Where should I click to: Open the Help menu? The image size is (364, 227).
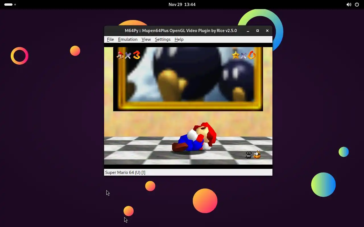pos(179,39)
